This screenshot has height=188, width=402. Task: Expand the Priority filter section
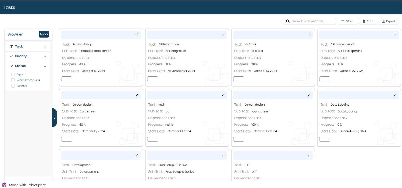click(x=28, y=56)
